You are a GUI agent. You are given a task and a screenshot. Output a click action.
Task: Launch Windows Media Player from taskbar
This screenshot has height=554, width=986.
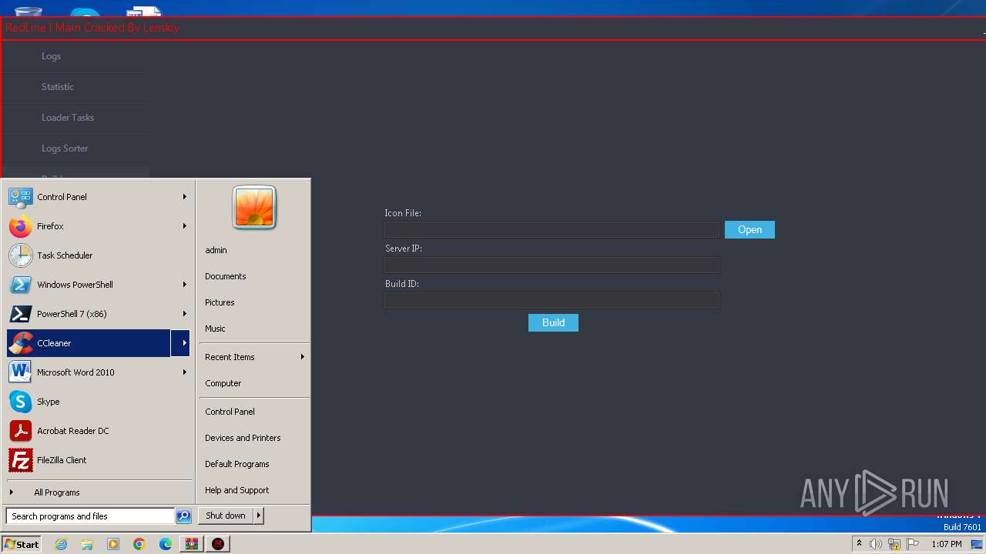click(x=113, y=544)
